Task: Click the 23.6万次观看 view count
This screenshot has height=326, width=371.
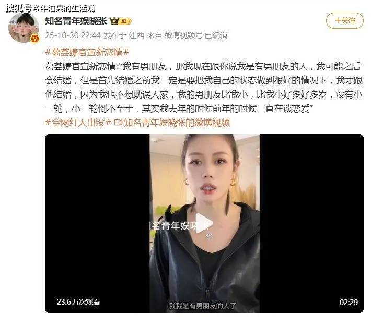Action: point(78,301)
